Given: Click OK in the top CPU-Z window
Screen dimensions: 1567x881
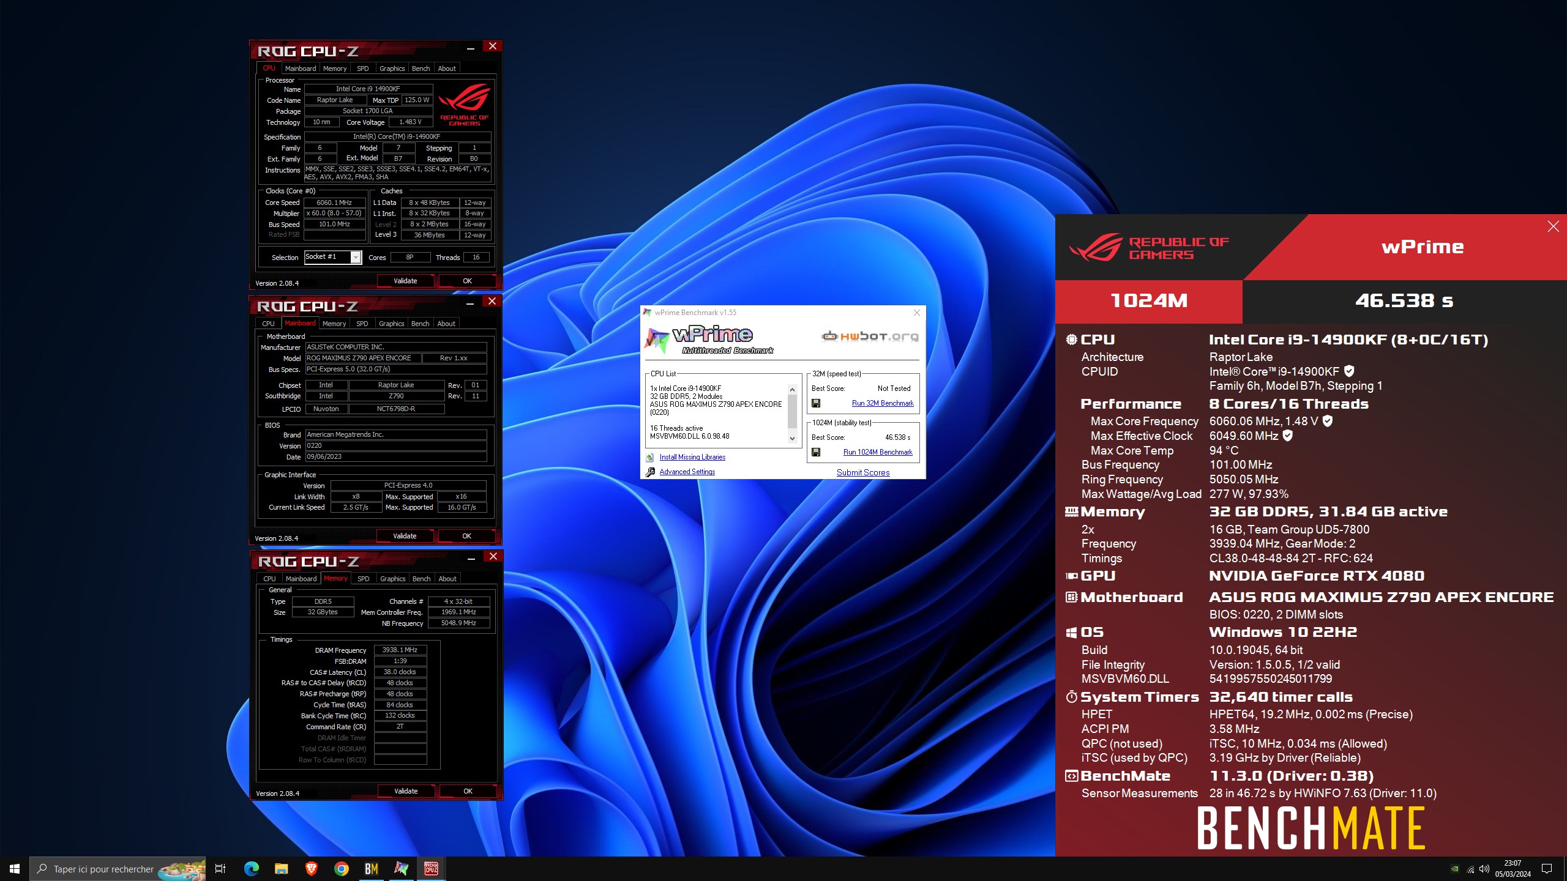Looking at the screenshot, I should pos(467,281).
